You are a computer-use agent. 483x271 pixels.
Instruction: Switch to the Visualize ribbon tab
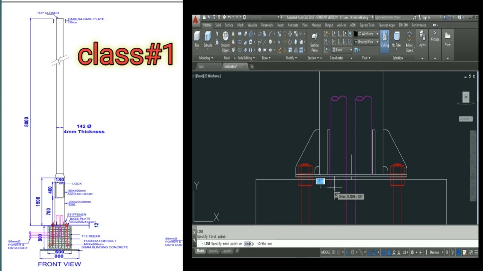tap(252, 25)
